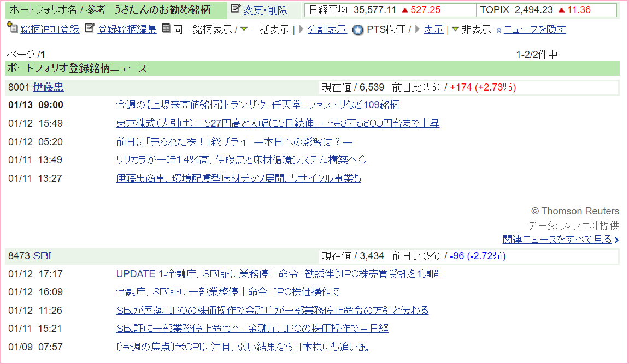
Task: Click the chevron after 関連ニュースをすべて見る
Action: 616,240
